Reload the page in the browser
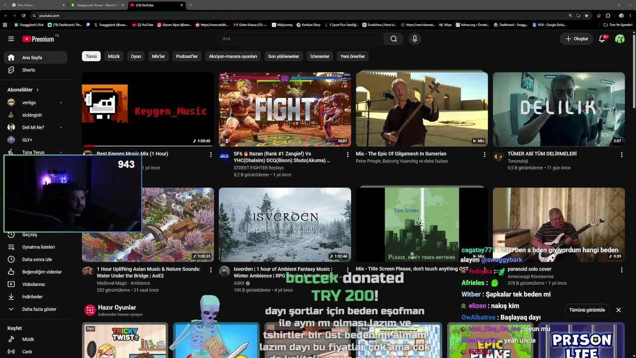 pos(24,15)
